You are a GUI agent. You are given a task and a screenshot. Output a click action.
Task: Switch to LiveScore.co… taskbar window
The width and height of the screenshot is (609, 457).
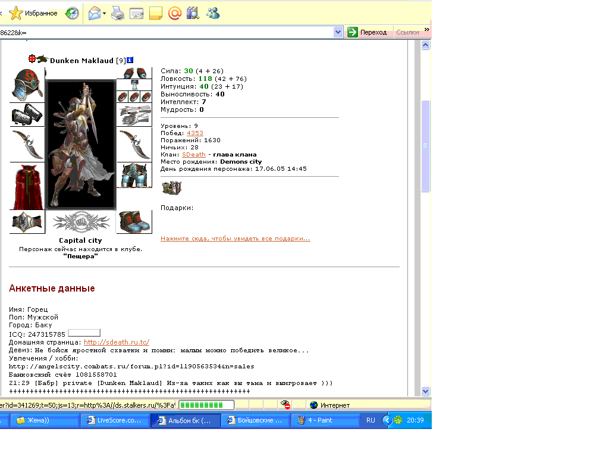[115, 420]
